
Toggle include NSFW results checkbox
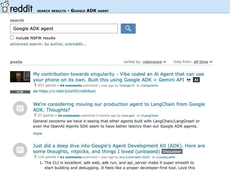click(12, 38)
